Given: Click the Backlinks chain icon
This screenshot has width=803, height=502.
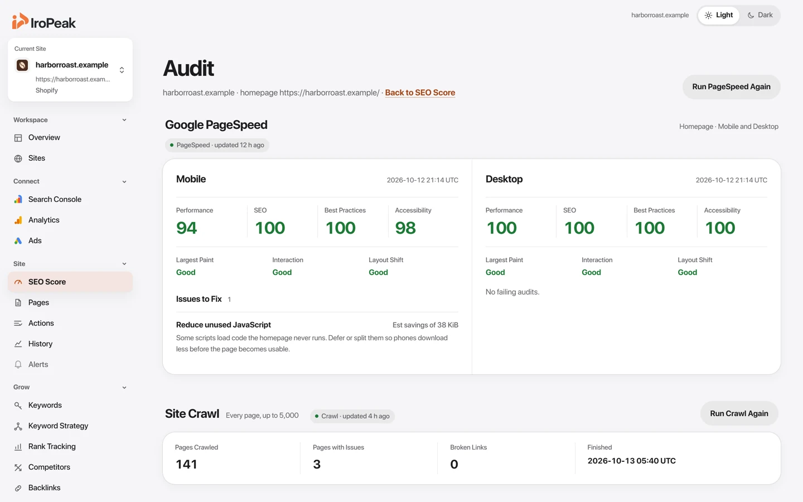Looking at the screenshot, I should coord(18,488).
